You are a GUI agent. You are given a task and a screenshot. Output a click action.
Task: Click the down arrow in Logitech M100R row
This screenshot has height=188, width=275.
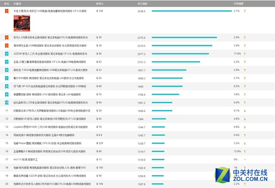pos(244,127)
